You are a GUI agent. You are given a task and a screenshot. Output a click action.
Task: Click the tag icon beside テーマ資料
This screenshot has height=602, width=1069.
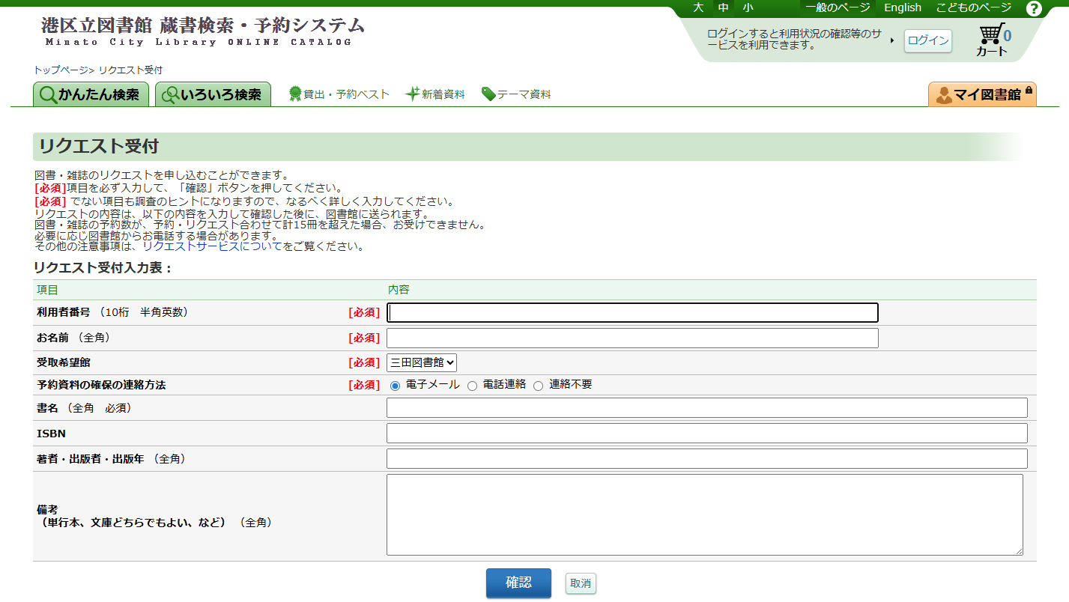(490, 94)
